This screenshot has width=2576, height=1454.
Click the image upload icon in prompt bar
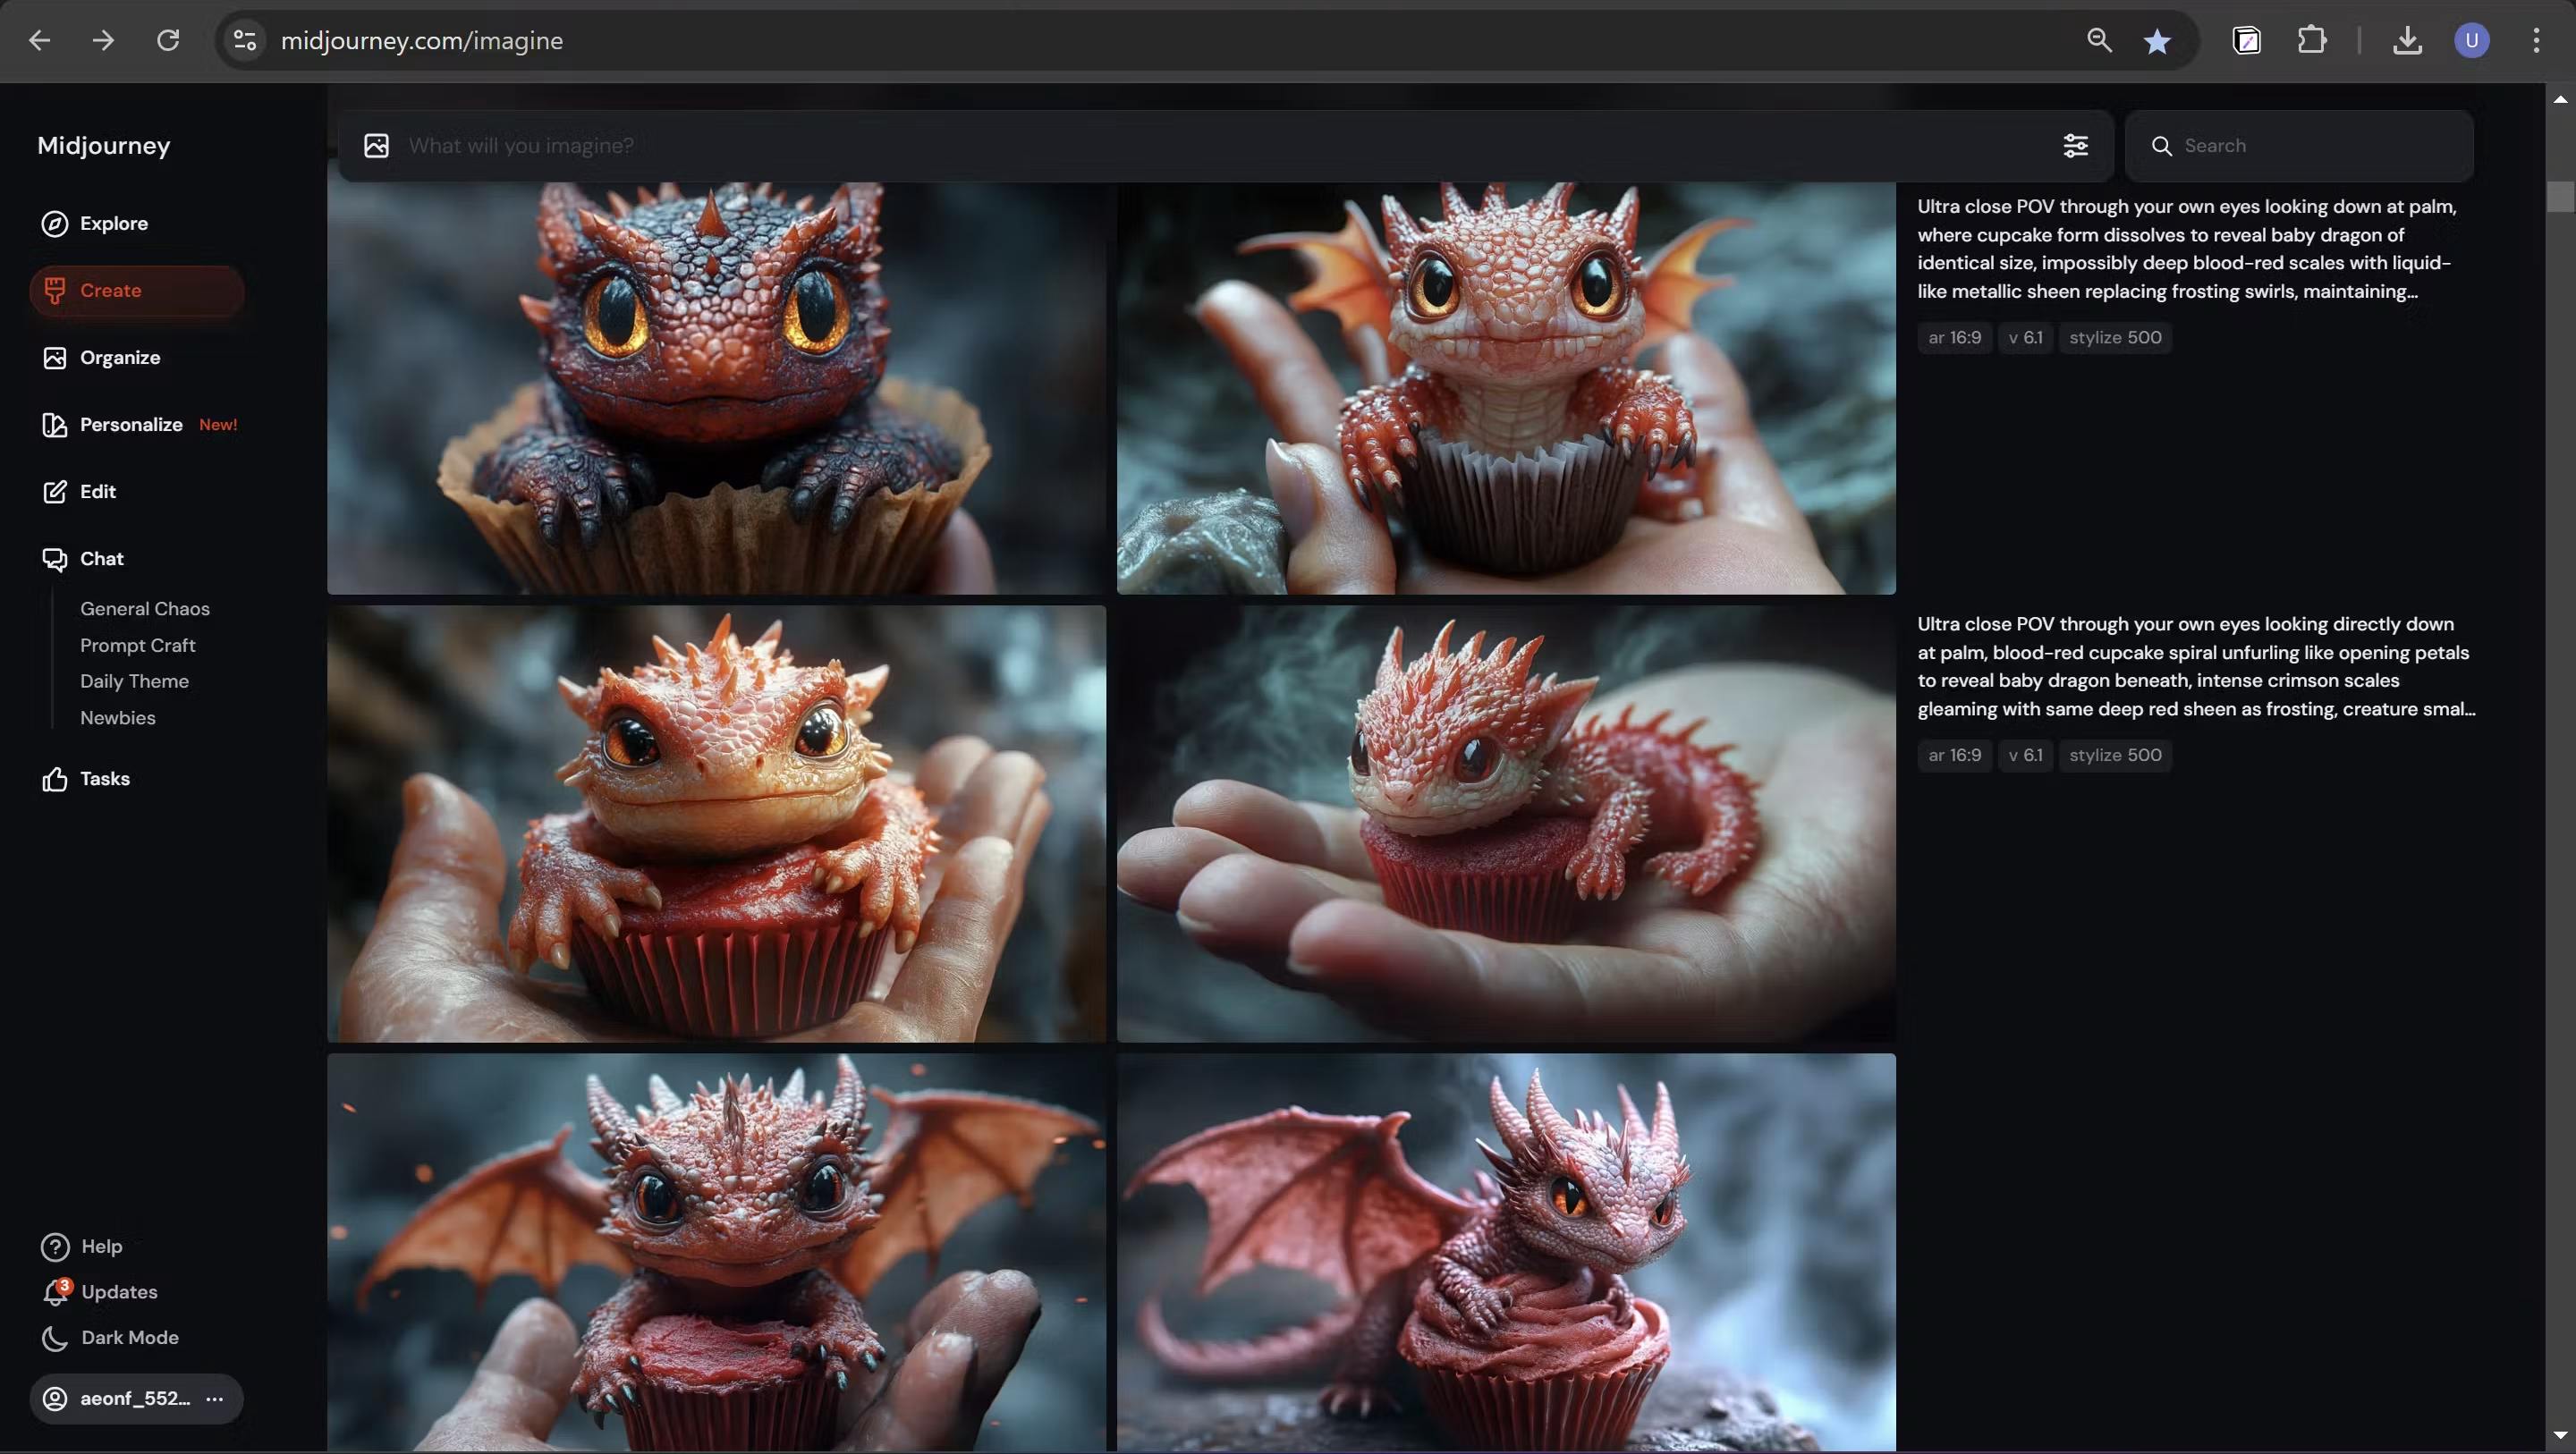tap(376, 146)
